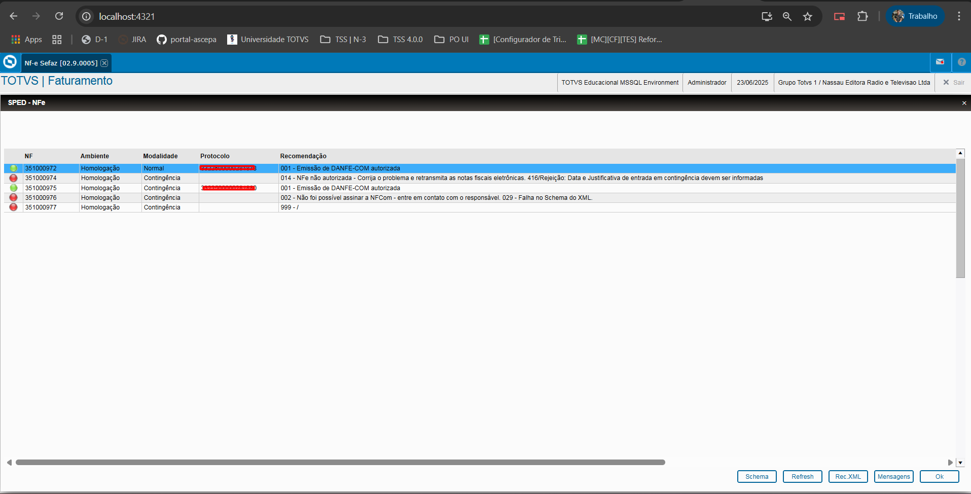The image size is (971, 494).
Task: Open tab groups grid icon
Action: coord(57,40)
